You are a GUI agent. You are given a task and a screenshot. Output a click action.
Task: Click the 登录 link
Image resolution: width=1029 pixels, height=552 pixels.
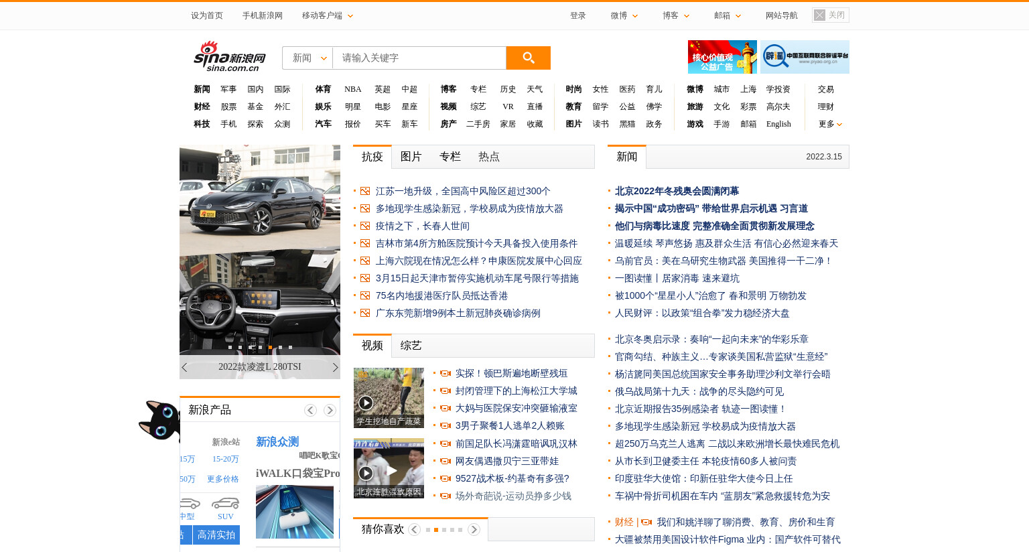(x=578, y=15)
